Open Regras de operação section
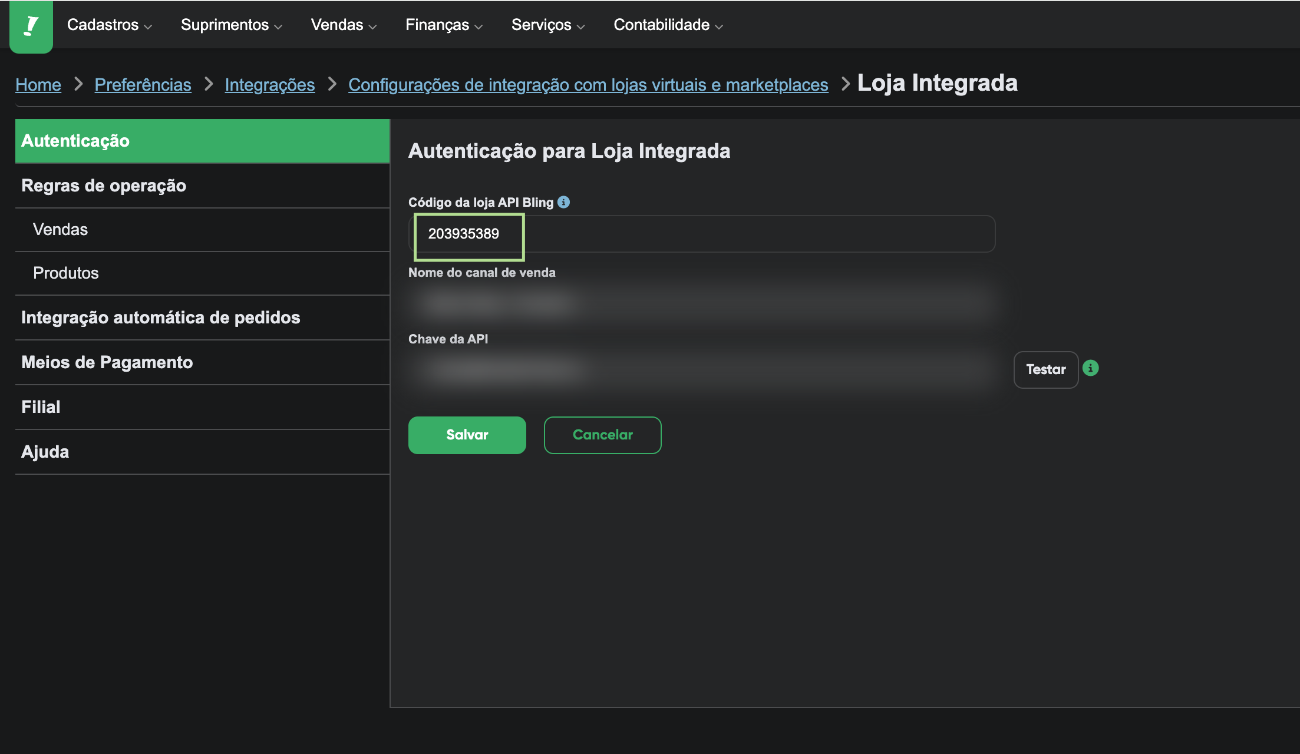The width and height of the screenshot is (1300, 754). (202, 186)
